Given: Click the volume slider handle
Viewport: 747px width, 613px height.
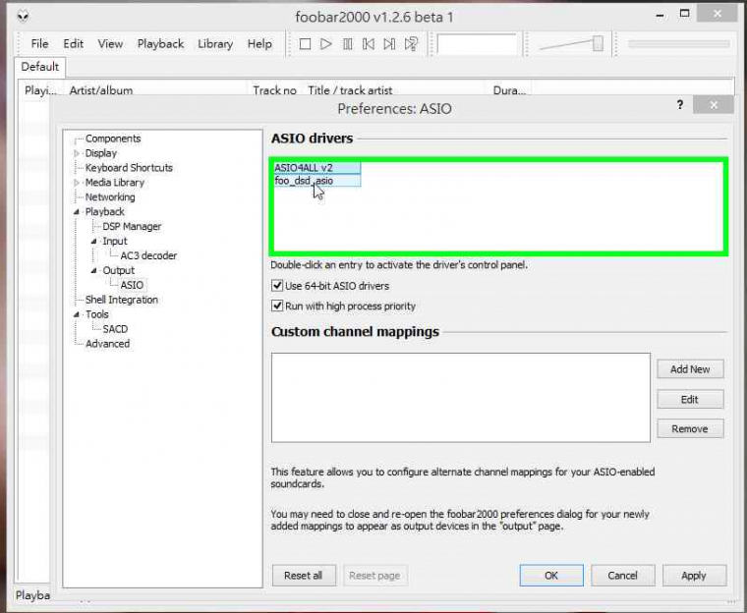Looking at the screenshot, I should [x=597, y=43].
